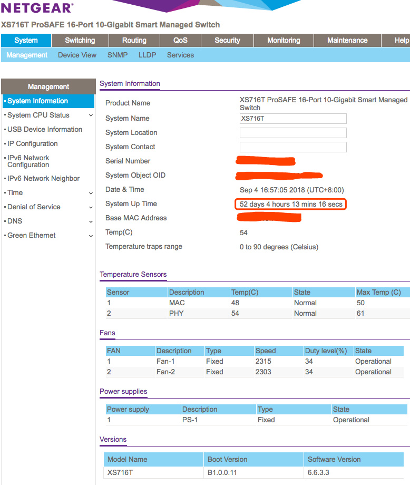Click the Software Version value 6.6.3.3

(318, 473)
